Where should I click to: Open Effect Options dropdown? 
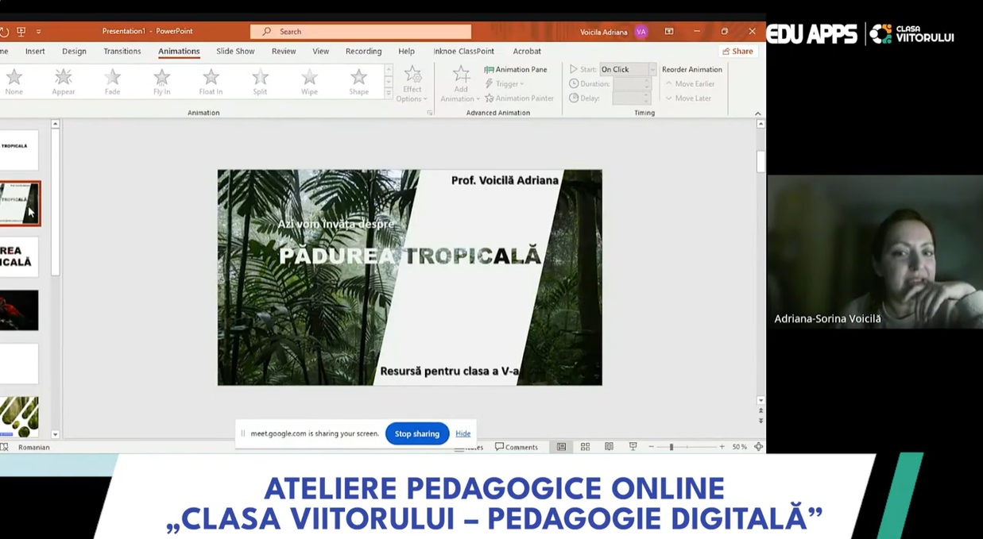point(412,84)
